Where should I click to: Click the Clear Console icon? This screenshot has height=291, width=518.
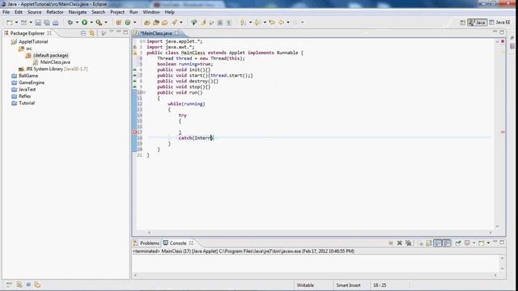point(421,242)
